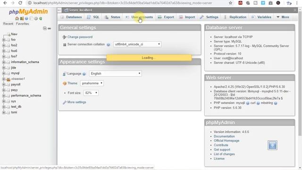Image resolution: width=302 pixels, height=170 pixels.
Task: Click the red browser extension icon
Action: tap(240, 3)
